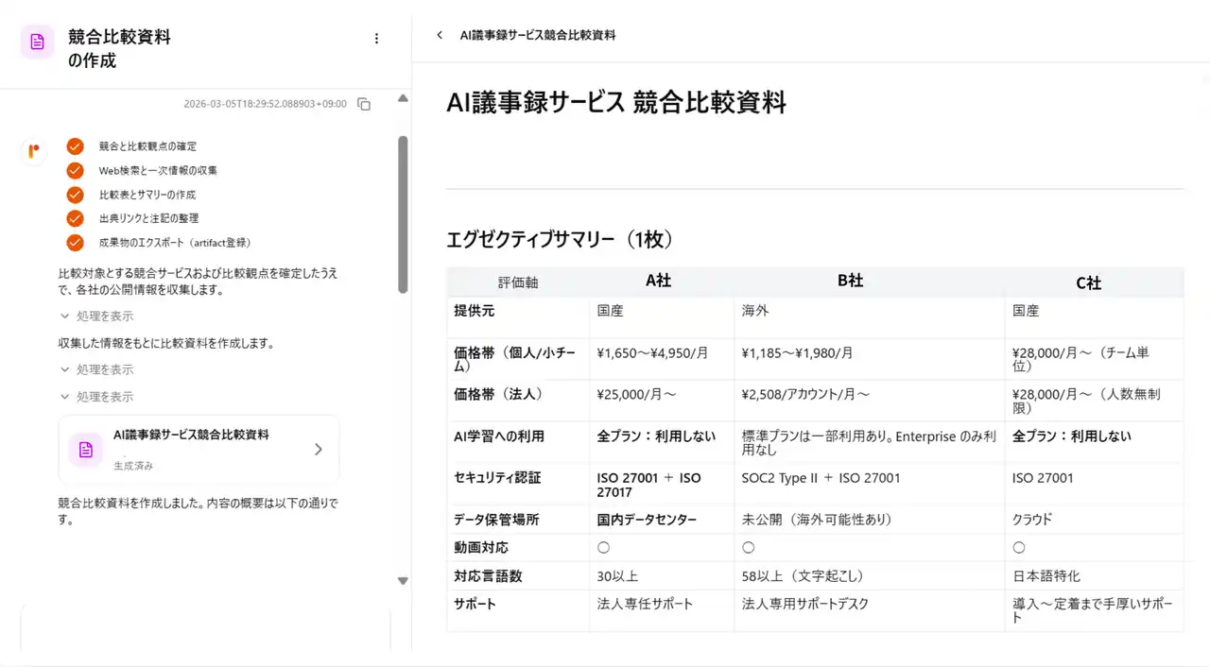Click the scroll up arrow in chat panel

coord(403,98)
